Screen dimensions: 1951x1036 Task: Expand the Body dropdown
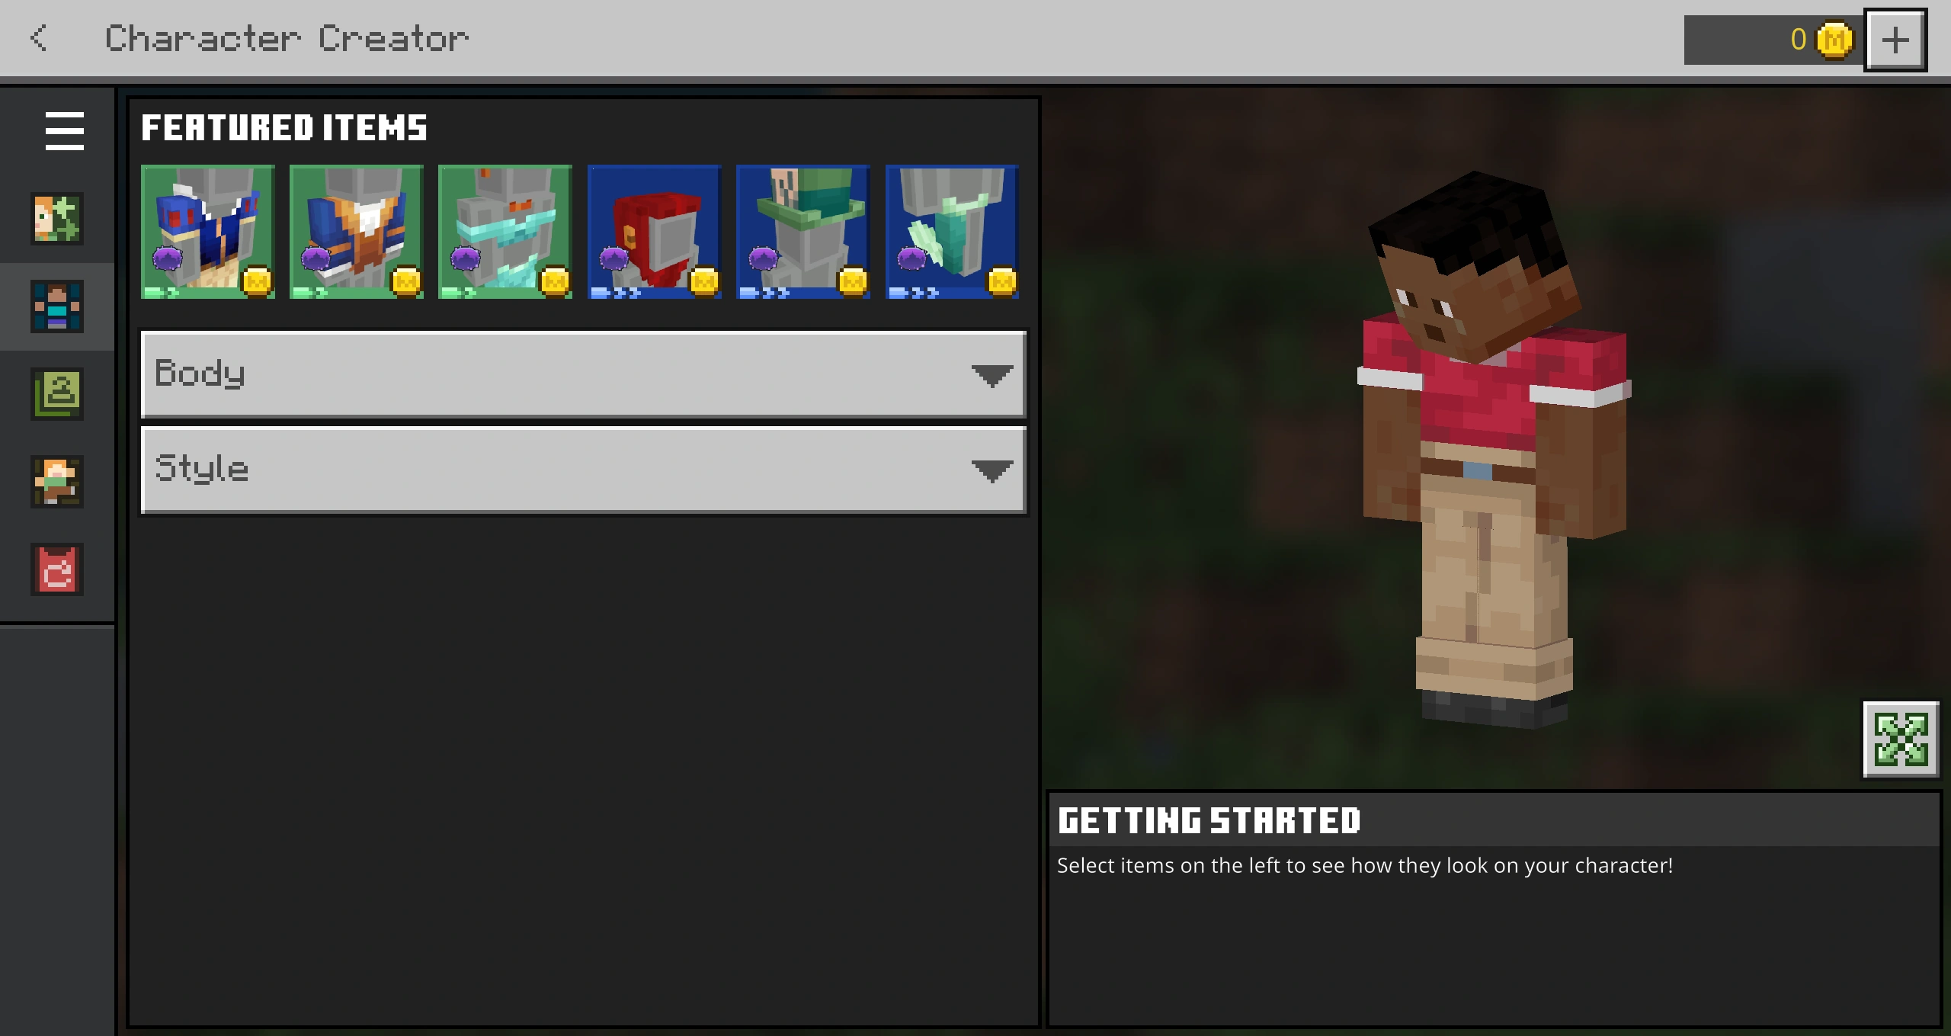pos(533,374)
